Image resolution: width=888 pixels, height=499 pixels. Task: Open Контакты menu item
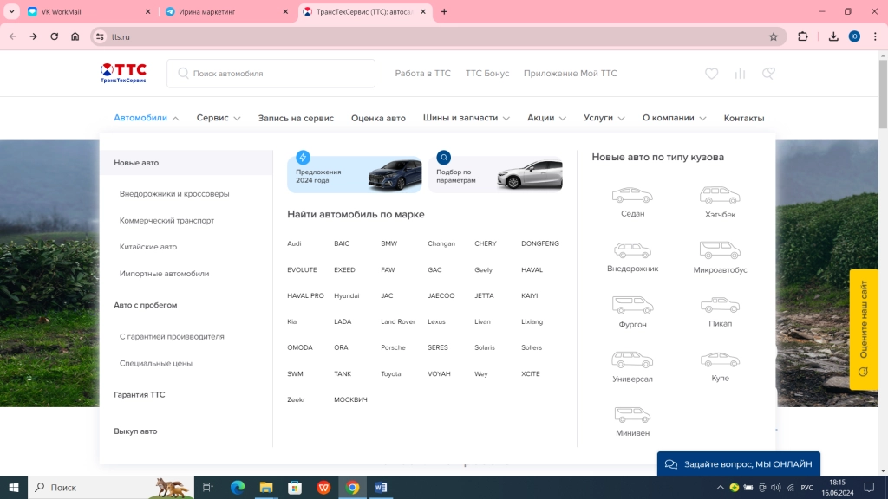743,118
